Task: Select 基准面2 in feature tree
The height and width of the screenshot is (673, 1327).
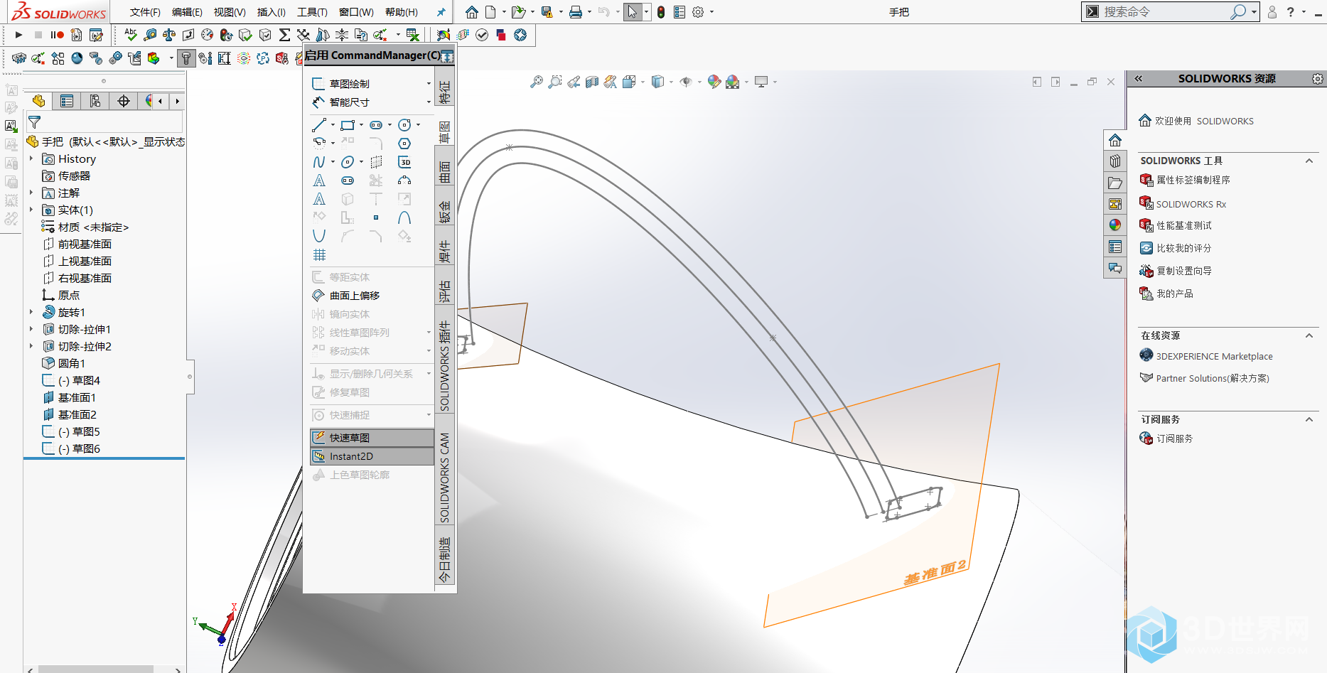Action: tap(77, 414)
